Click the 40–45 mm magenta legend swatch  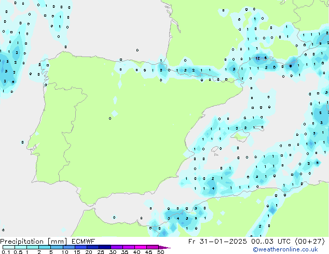(141, 247)
